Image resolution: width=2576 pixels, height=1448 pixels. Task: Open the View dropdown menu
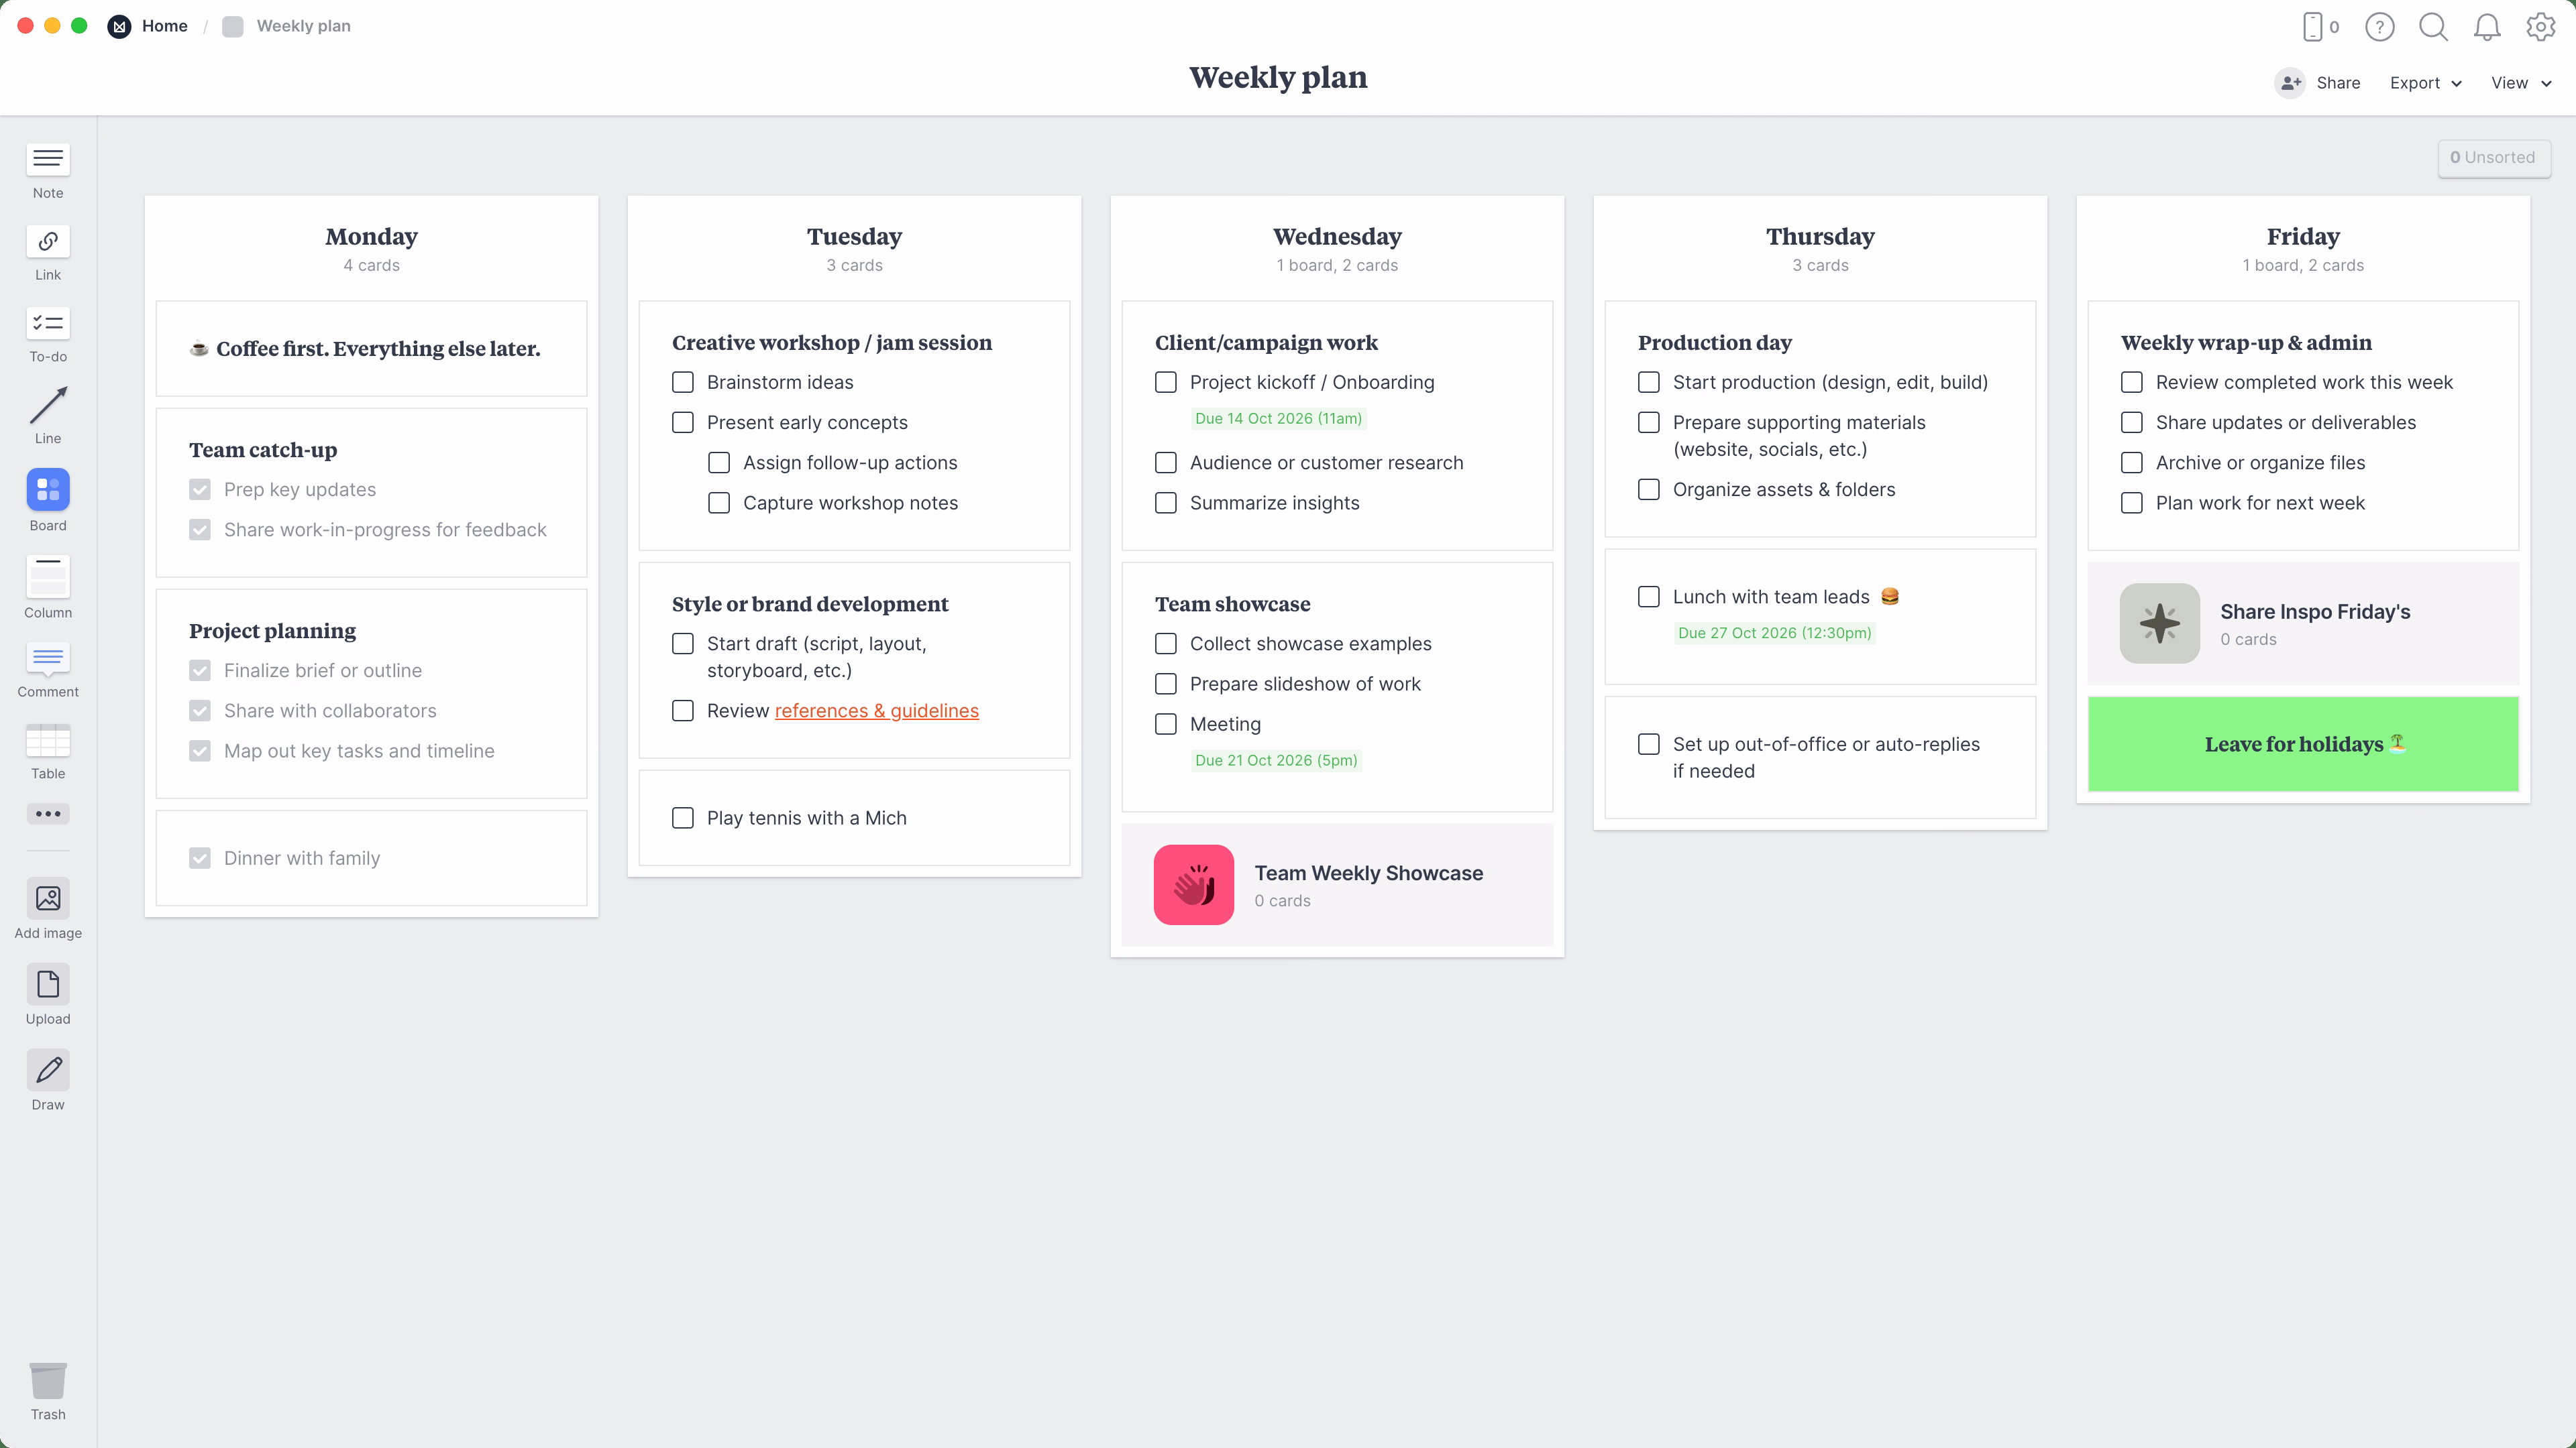[x=2520, y=83]
